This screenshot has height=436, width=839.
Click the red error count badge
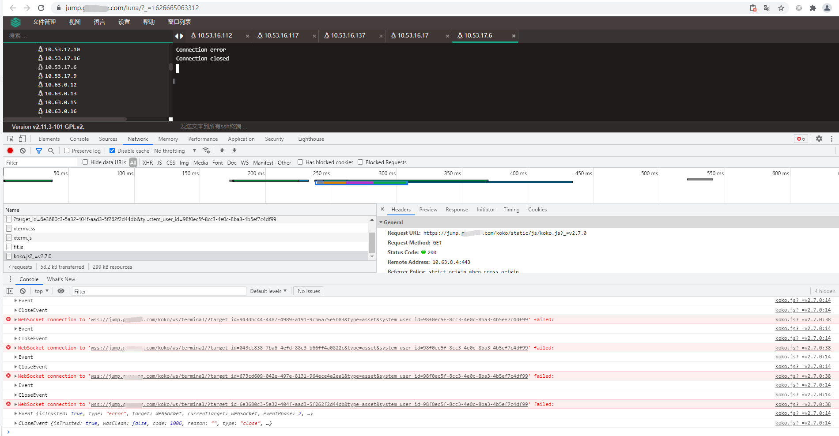[x=801, y=139]
